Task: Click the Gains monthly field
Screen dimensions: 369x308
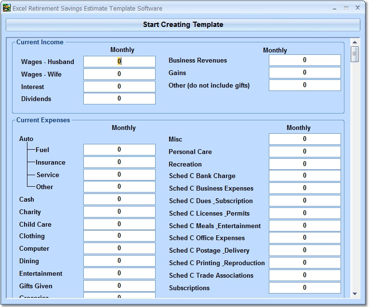Action: [x=305, y=73]
